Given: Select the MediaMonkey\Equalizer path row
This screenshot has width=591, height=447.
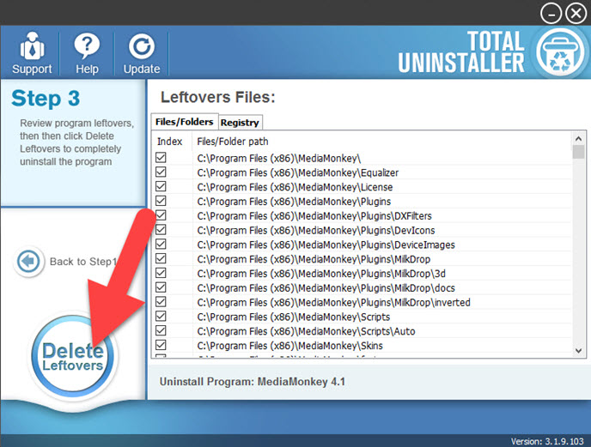Looking at the screenshot, I should 298,172.
